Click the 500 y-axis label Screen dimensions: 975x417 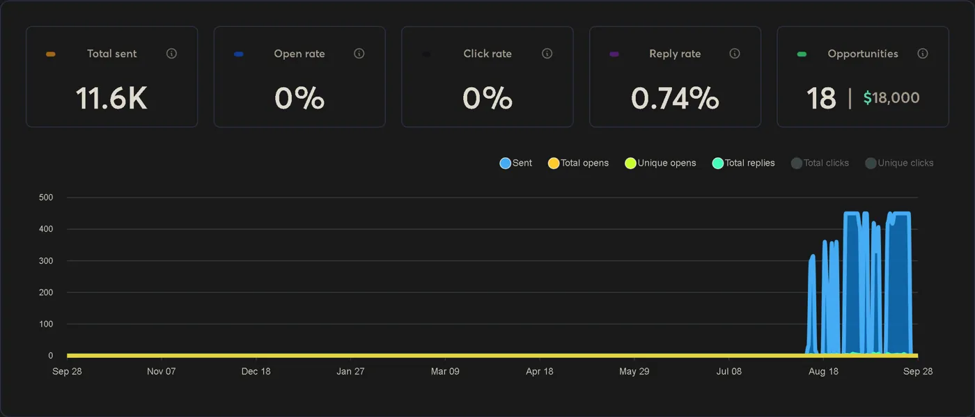[x=46, y=198]
